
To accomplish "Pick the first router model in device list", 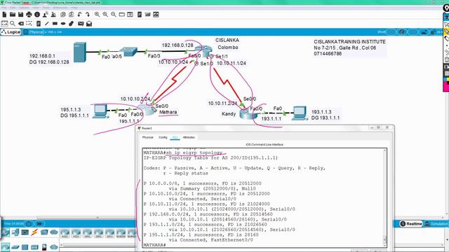I will (x=65, y=233).
